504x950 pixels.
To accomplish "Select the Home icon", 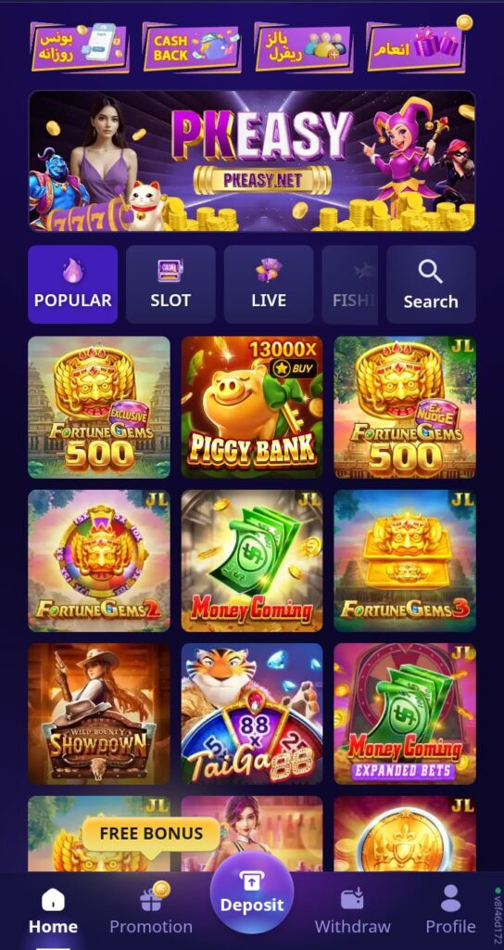I will click(53, 899).
